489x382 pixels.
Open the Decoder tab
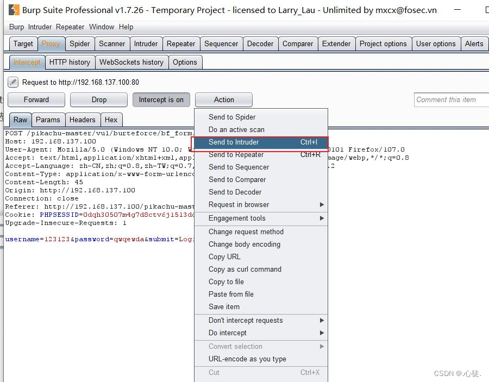(x=260, y=44)
